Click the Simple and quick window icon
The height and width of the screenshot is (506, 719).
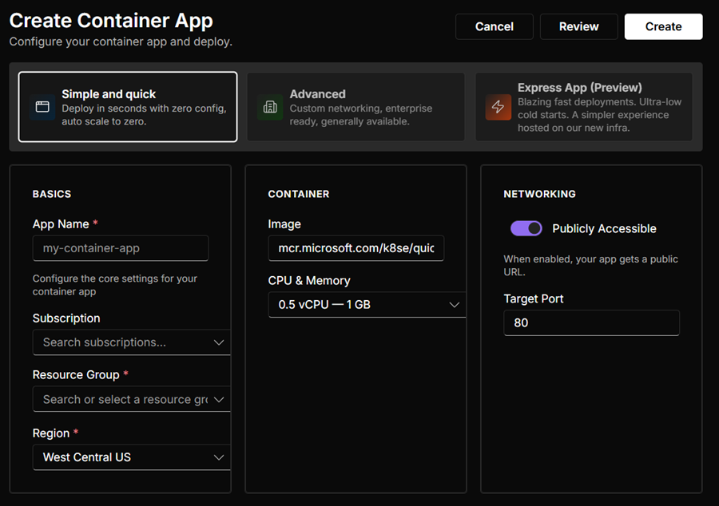pyautogui.click(x=42, y=107)
